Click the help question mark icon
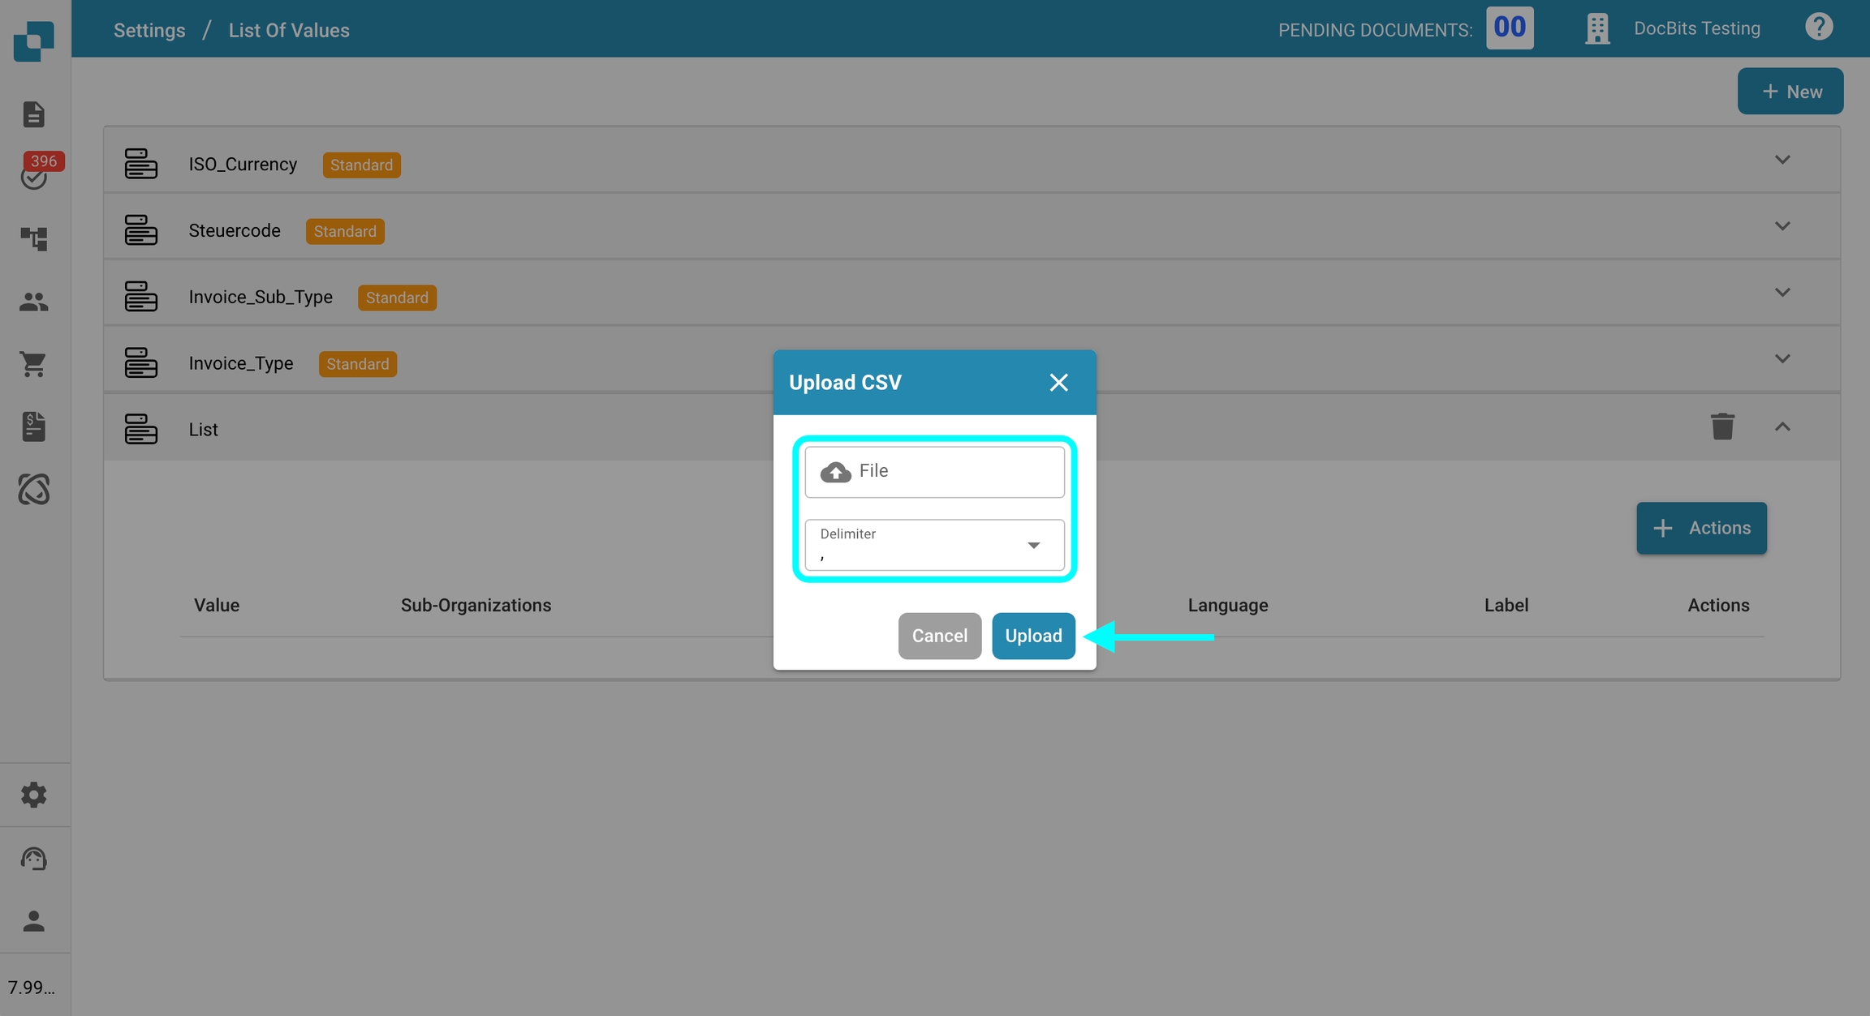The width and height of the screenshot is (1870, 1016). point(1818,28)
